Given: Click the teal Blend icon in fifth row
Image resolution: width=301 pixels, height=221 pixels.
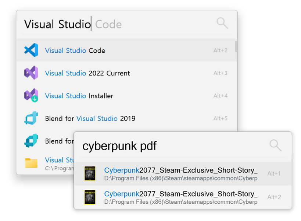Looking at the screenshot, I should click(31, 141).
